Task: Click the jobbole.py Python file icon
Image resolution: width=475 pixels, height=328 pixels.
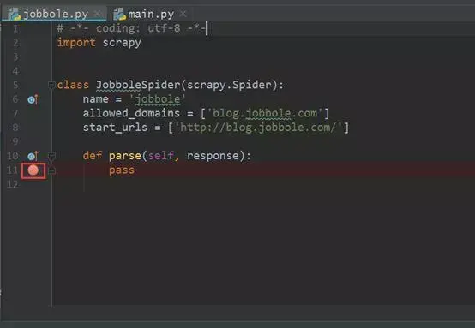Action: point(15,14)
